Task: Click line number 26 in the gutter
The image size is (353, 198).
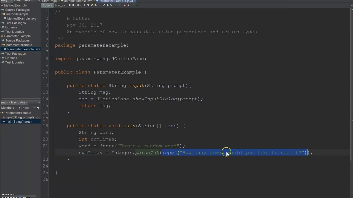Action: pyautogui.click(x=45, y=179)
